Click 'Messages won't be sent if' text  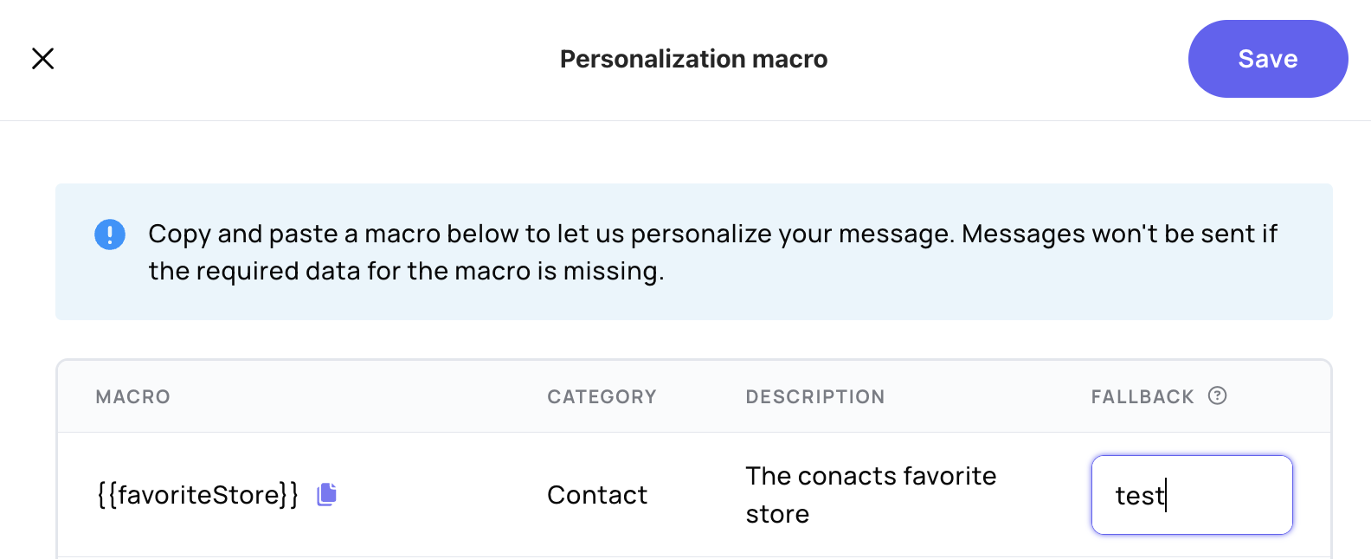[1119, 234]
